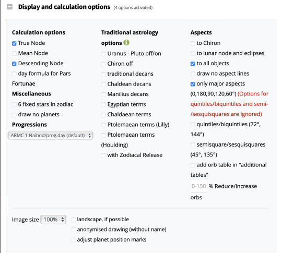Check adjust planet position marks
The image size is (282, 253).
click(x=74, y=240)
